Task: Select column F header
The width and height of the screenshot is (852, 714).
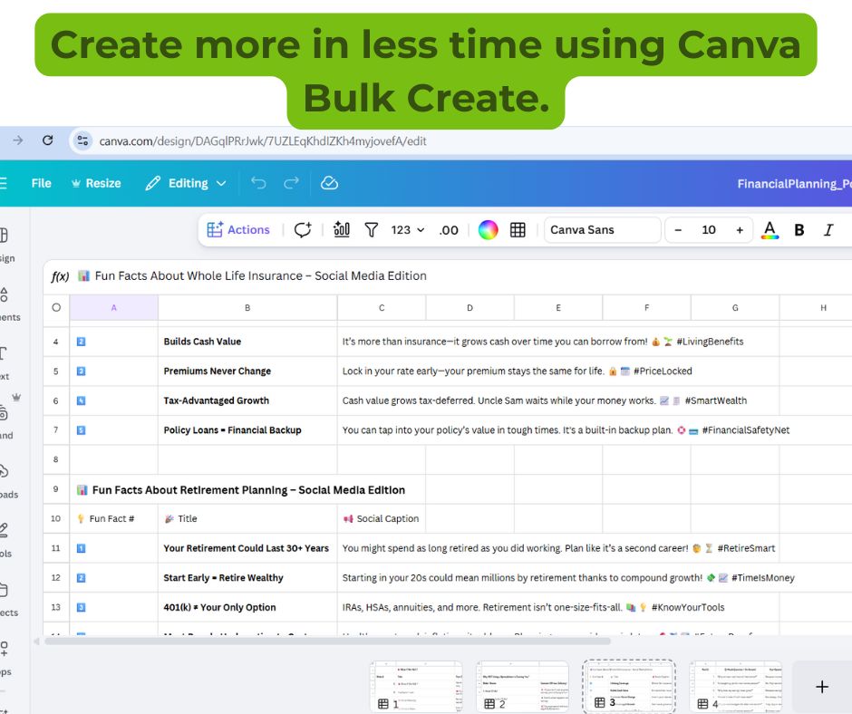Action: (646, 307)
